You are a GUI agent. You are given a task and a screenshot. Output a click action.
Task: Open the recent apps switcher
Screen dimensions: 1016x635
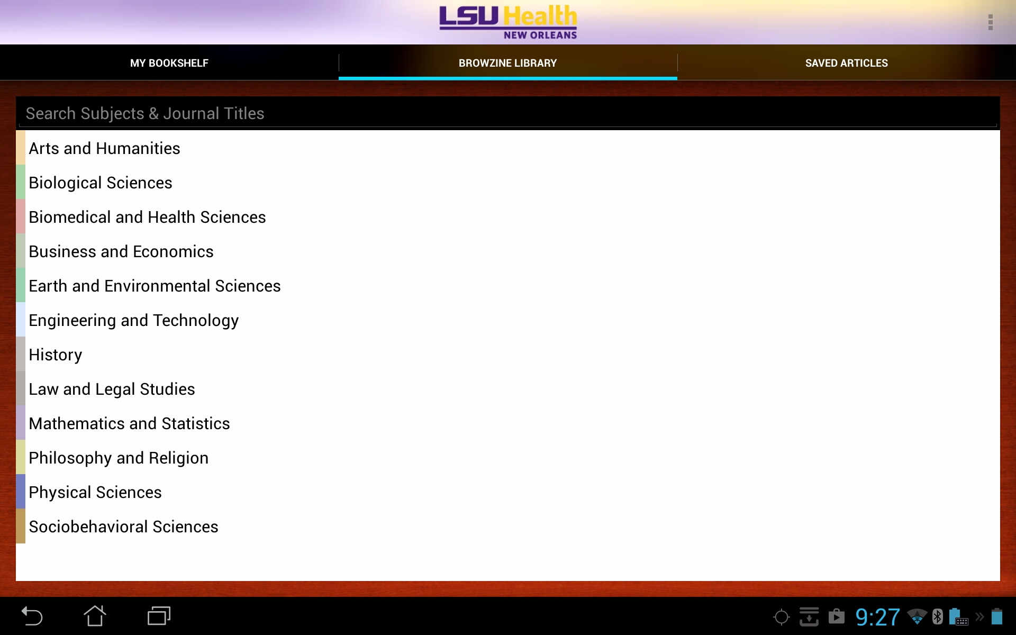pyautogui.click(x=159, y=616)
